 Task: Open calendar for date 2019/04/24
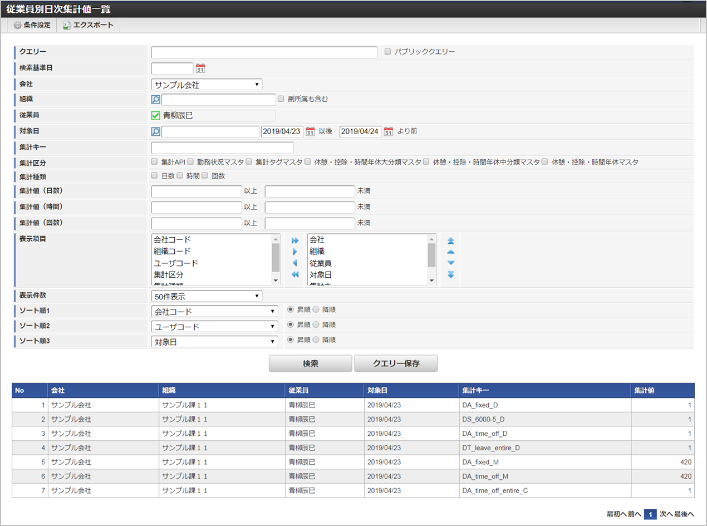(389, 132)
